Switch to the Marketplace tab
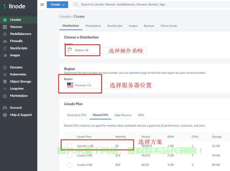Viewport: 230px width, 171px height. (93, 26)
